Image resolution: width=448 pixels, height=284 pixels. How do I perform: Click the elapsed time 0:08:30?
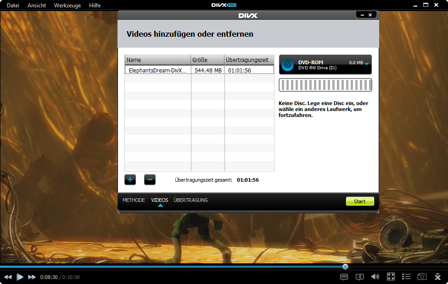[x=49, y=277]
